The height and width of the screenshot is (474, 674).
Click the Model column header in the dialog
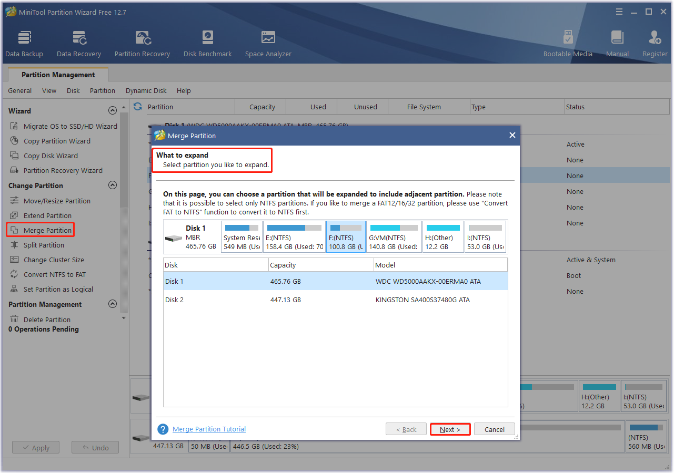coord(440,265)
